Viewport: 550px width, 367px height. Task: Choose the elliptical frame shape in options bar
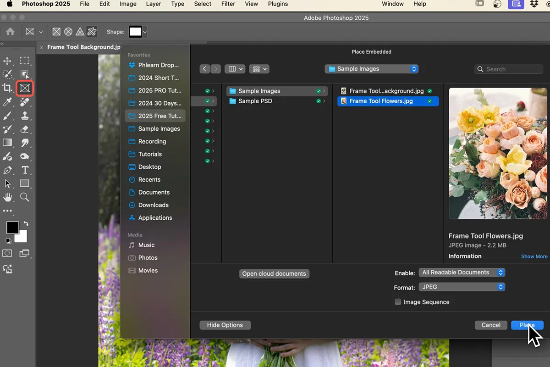pos(68,32)
